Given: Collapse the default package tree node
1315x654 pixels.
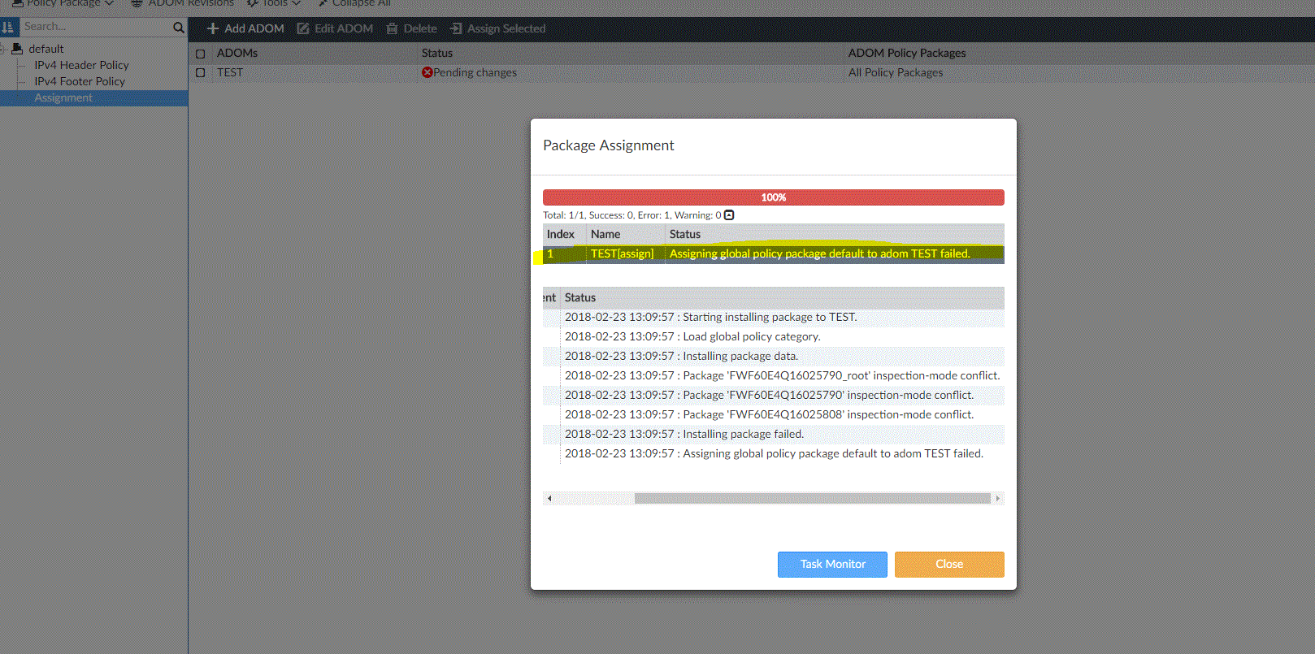Looking at the screenshot, I should coord(2,49).
